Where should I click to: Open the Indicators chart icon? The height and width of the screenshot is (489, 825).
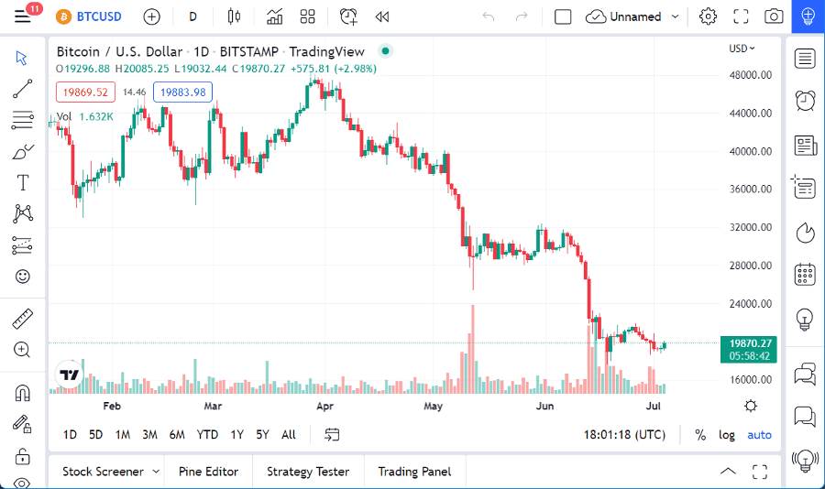pyautogui.click(x=274, y=16)
